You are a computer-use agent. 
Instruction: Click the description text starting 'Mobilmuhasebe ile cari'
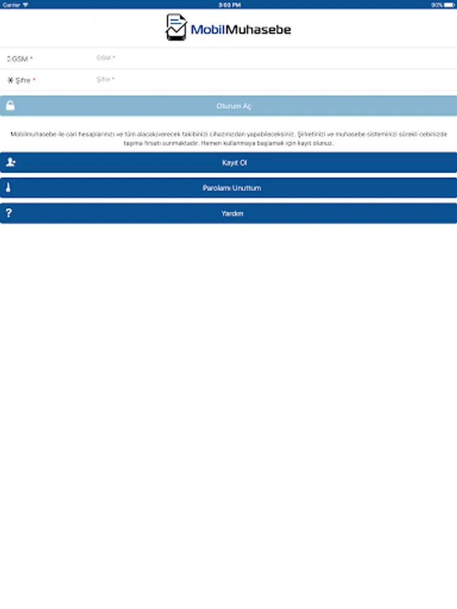(229, 139)
